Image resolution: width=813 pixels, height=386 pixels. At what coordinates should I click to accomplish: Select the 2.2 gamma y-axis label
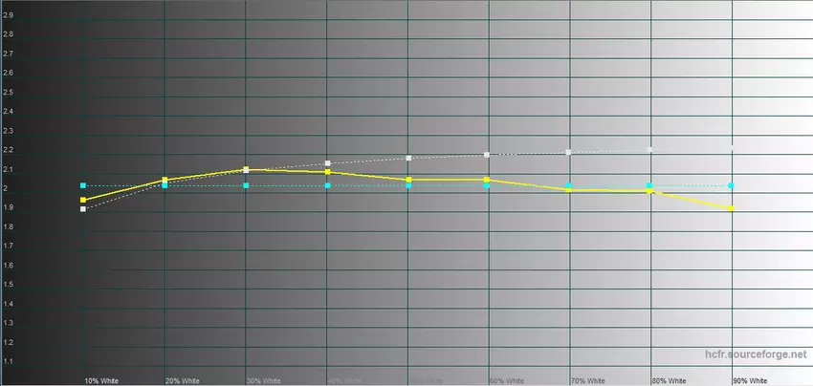tap(8, 150)
